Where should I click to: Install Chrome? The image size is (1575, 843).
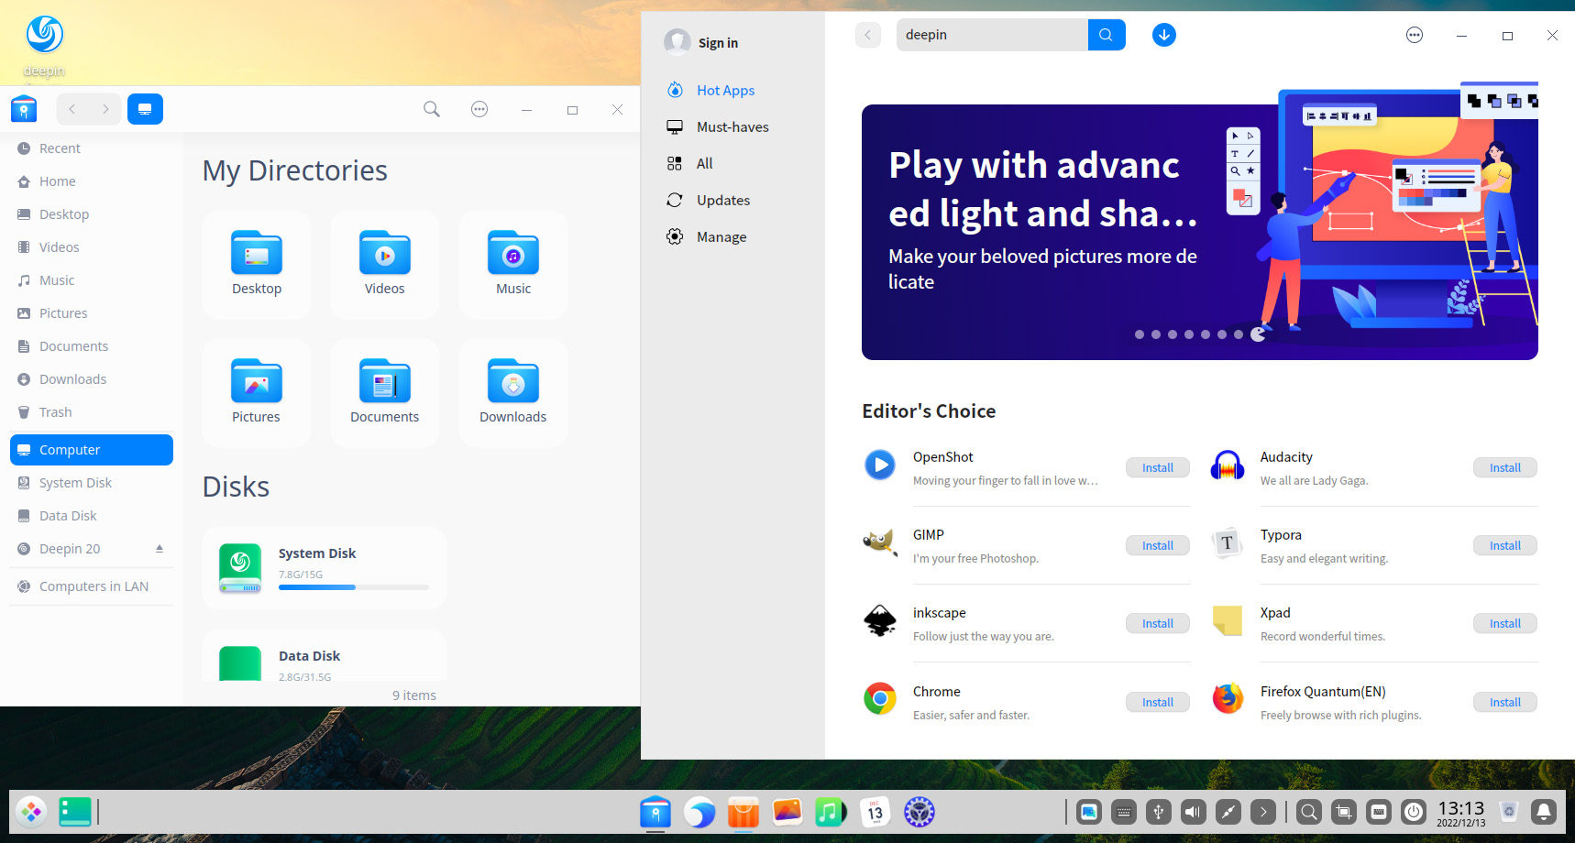pyautogui.click(x=1158, y=702)
